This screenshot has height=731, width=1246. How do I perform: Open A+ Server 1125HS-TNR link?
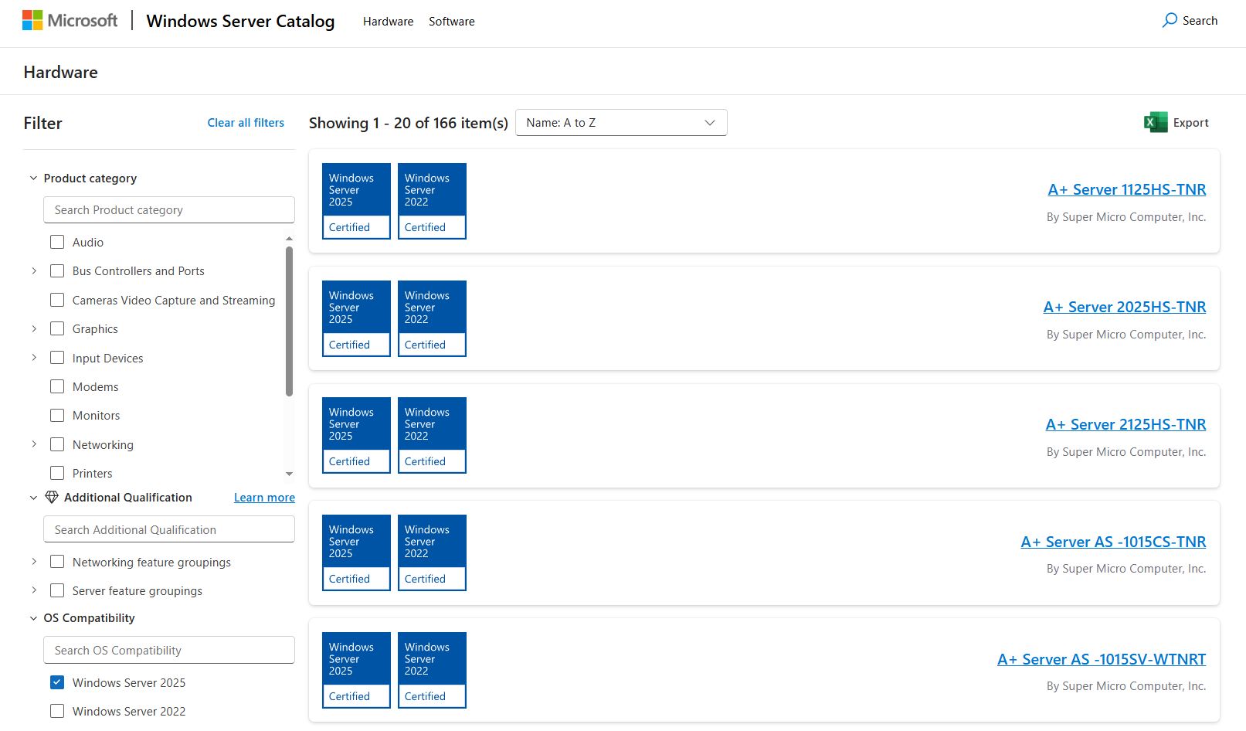(x=1127, y=190)
